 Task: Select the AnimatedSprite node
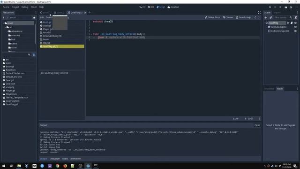click(x=279, y=27)
